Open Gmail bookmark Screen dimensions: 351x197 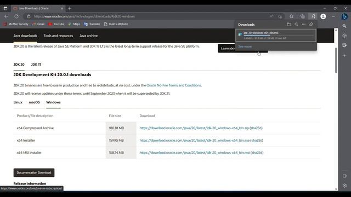click(38, 24)
